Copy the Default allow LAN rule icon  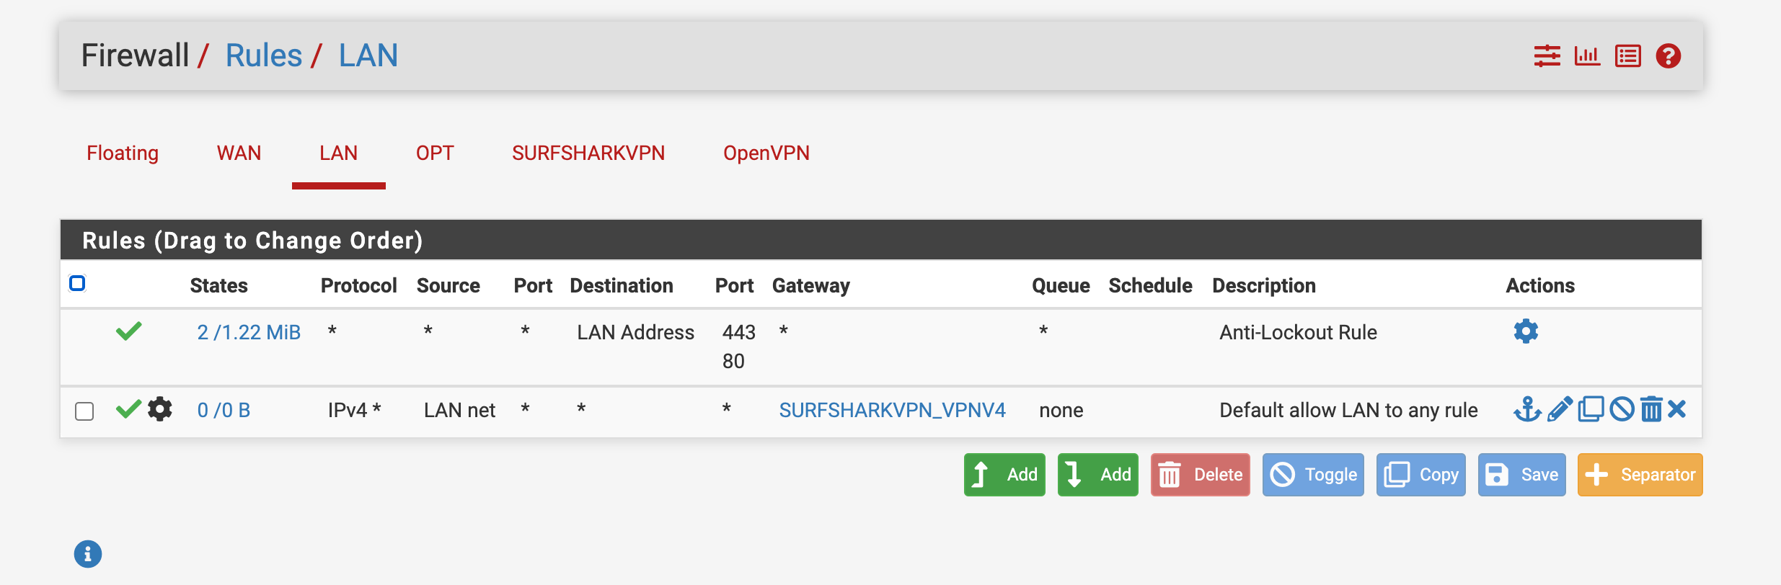tap(1591, 410)
